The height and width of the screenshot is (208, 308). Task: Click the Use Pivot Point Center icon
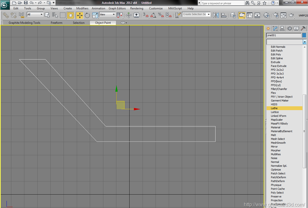120,15
